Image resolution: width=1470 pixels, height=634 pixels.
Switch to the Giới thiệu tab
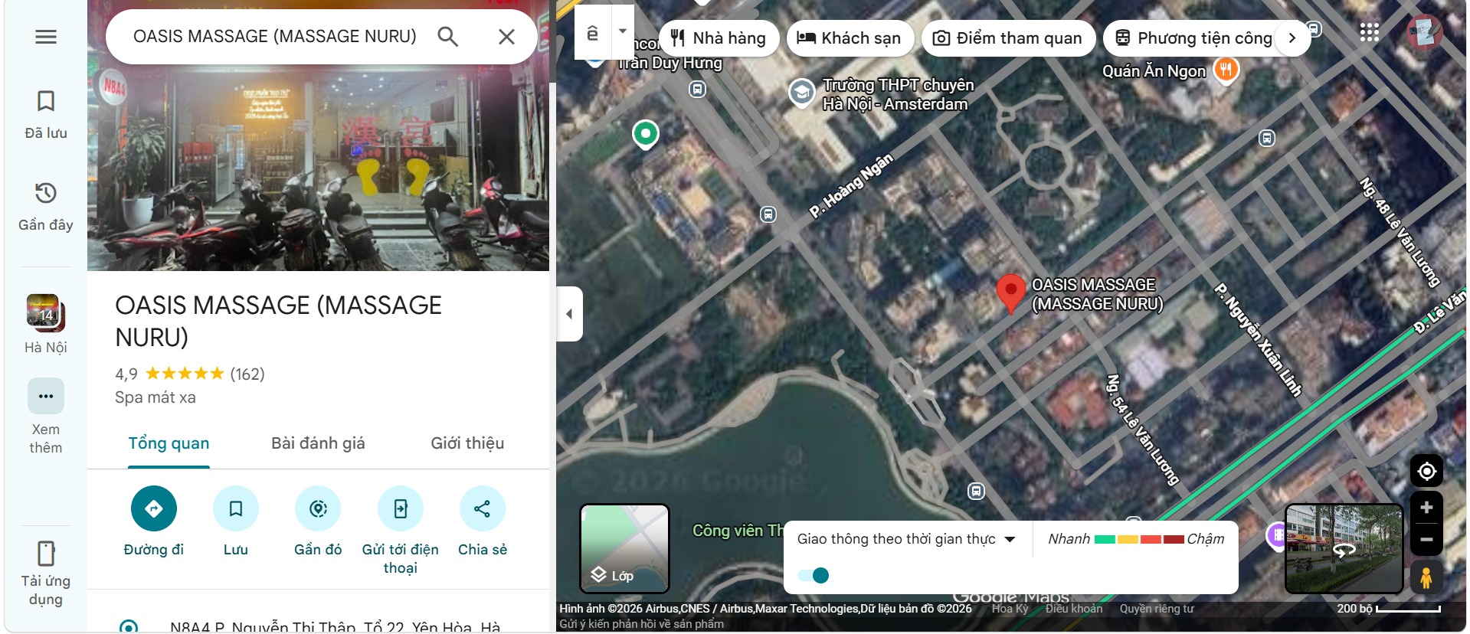point(467,443)
